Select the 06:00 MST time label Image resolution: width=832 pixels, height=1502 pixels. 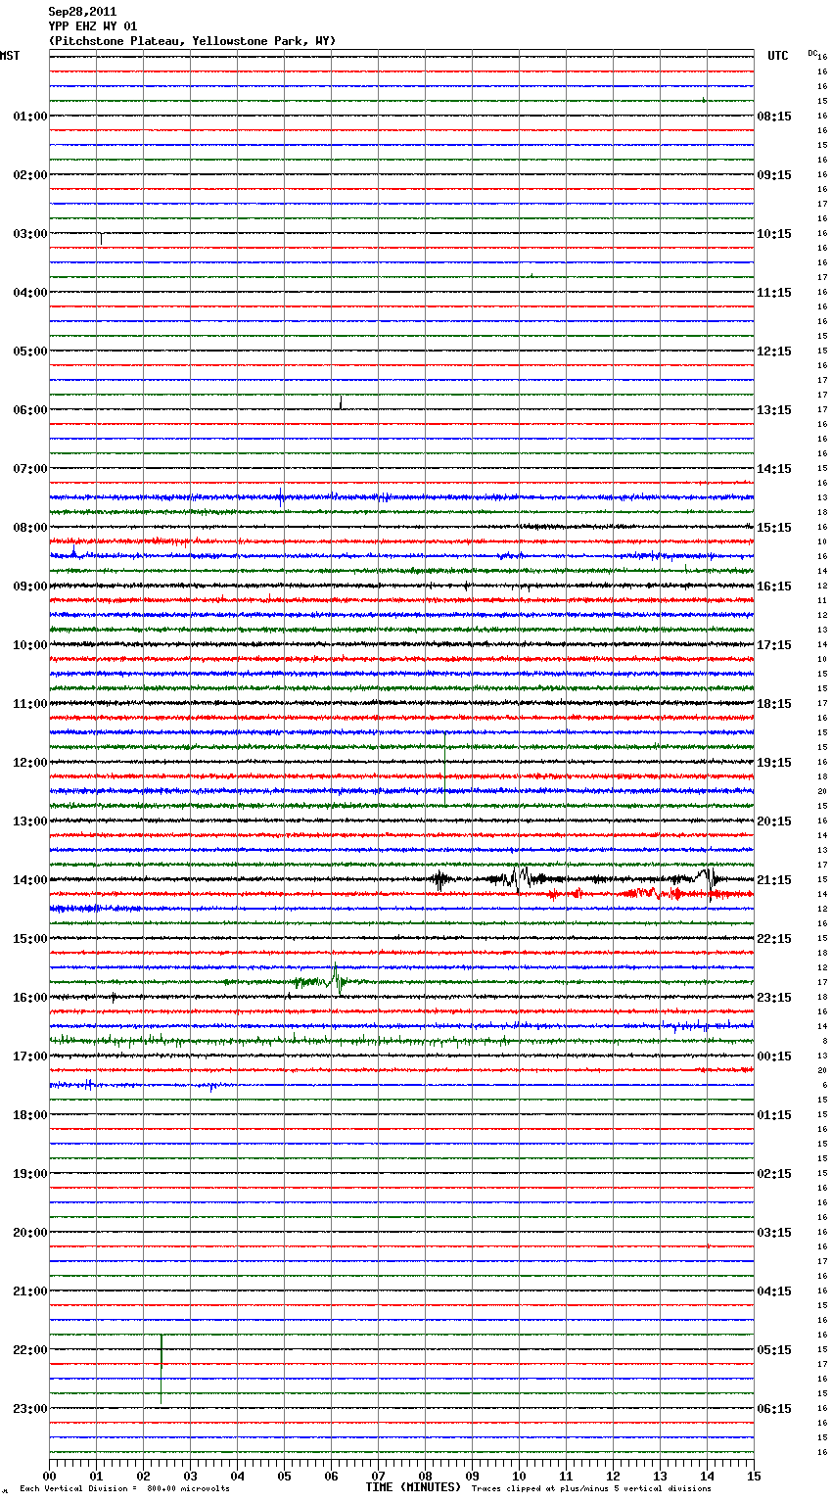pyautogui.click(x=29, y=410)
